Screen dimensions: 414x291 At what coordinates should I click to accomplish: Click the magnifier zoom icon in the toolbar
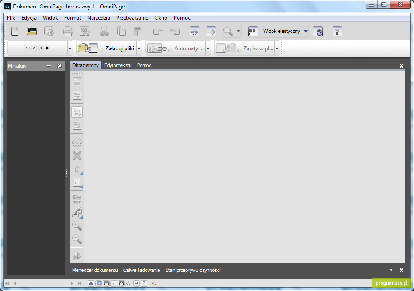coord(228,31)
